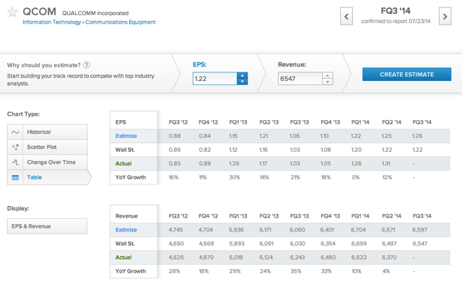Image resolution: width=462 pixels, height=282 pixels.
Task: Click the CREATE ESTIMATE button
Action: [x=406, y=74]
